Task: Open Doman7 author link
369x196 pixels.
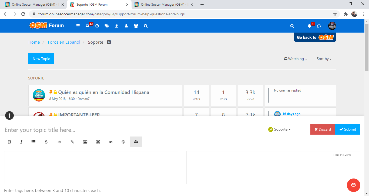Action: click(83, 99)
